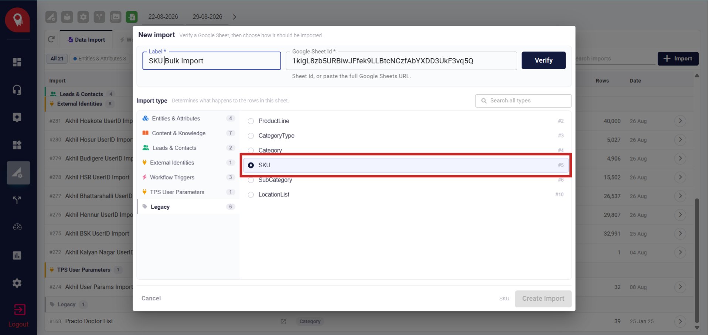Click the Search all types box

pos(523,101)
